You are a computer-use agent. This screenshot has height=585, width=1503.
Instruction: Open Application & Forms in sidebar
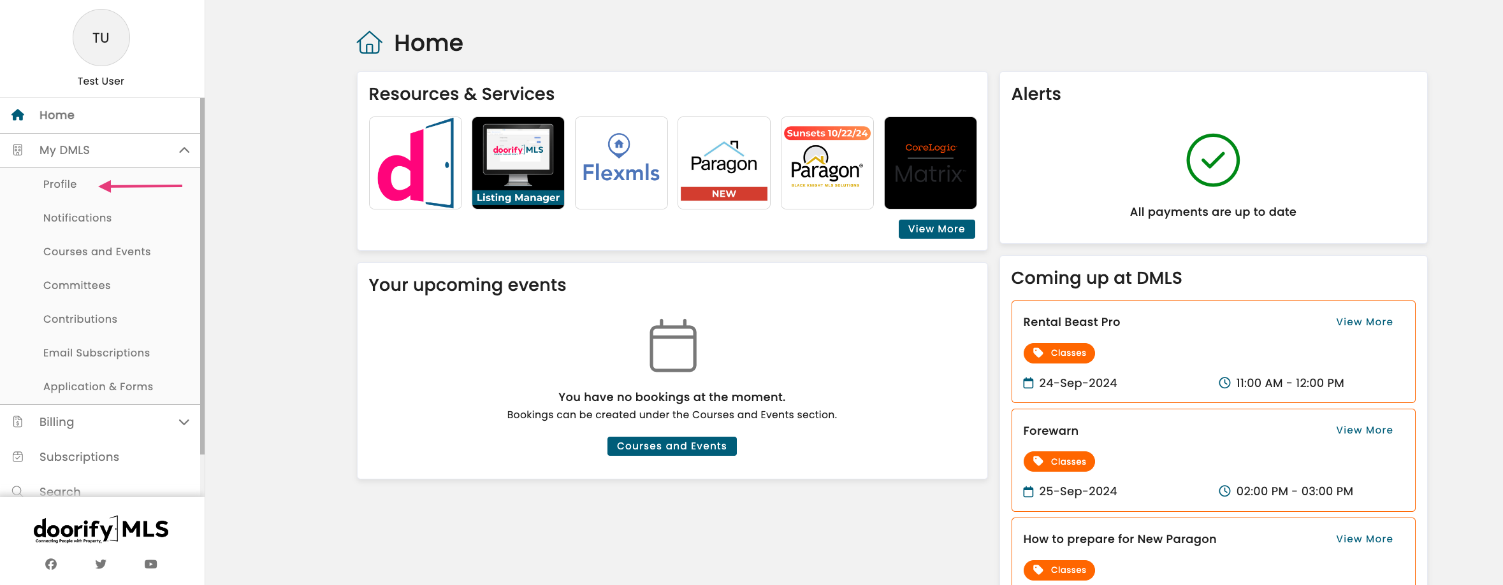pyautogui.click(x=98, y=387)
